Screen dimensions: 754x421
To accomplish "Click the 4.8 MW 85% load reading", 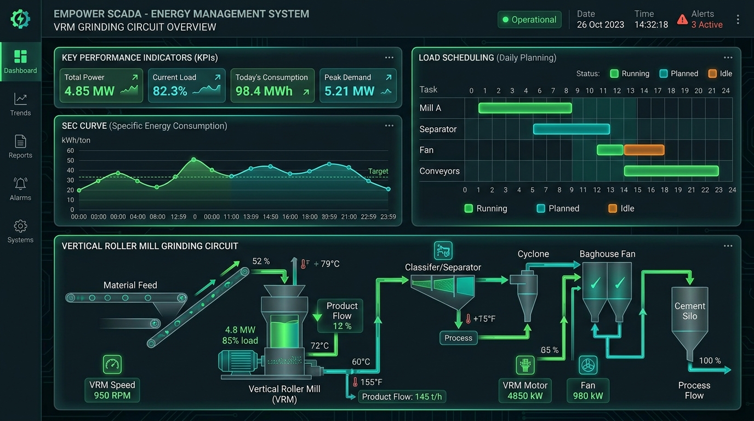I will (x=240, y=335).
